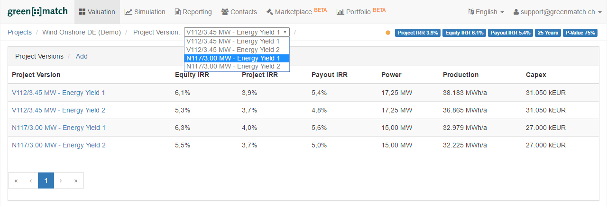Open the Valuation tab
The height and width of the screenshot is (206, 607).
[x=97, y=12]
